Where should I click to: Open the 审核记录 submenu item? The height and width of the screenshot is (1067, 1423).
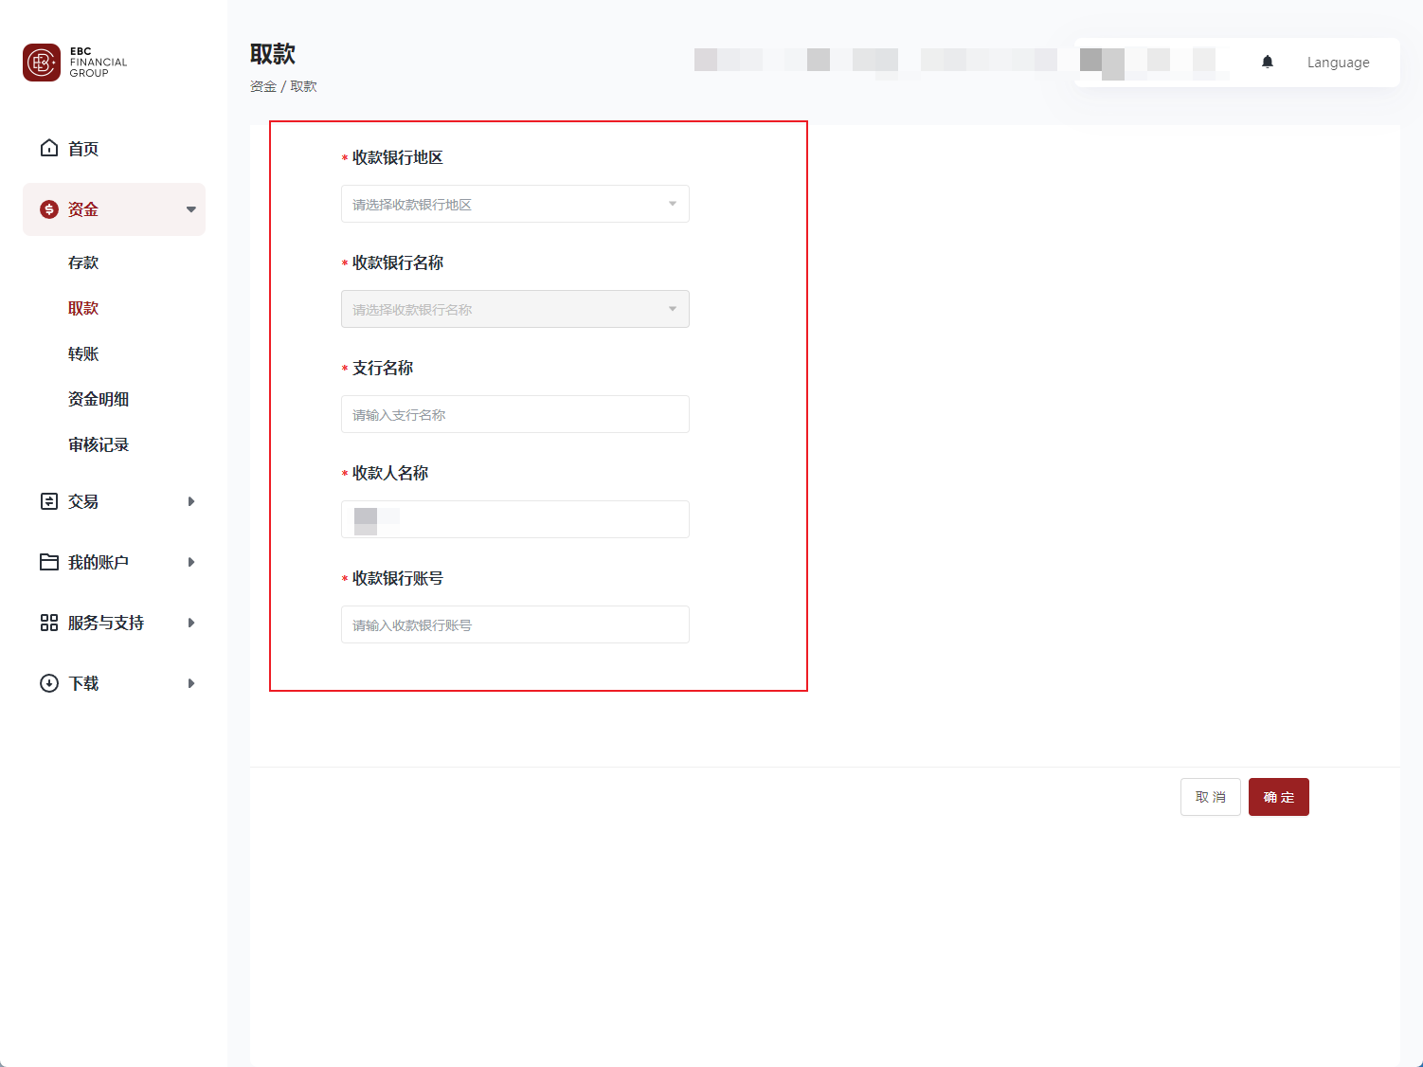[x=99, y=444]
